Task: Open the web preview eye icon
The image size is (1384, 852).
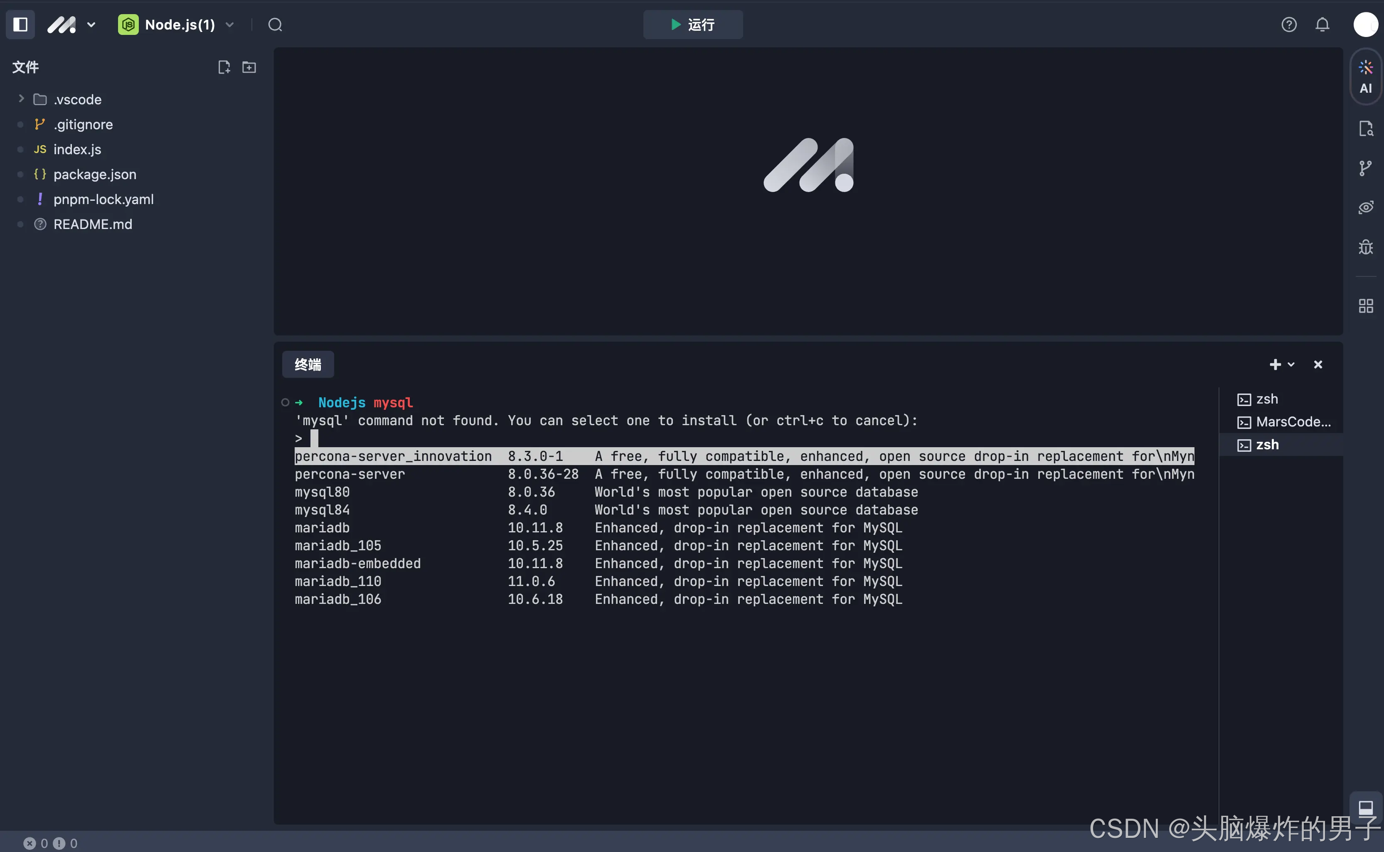Action: point(1365,207)
